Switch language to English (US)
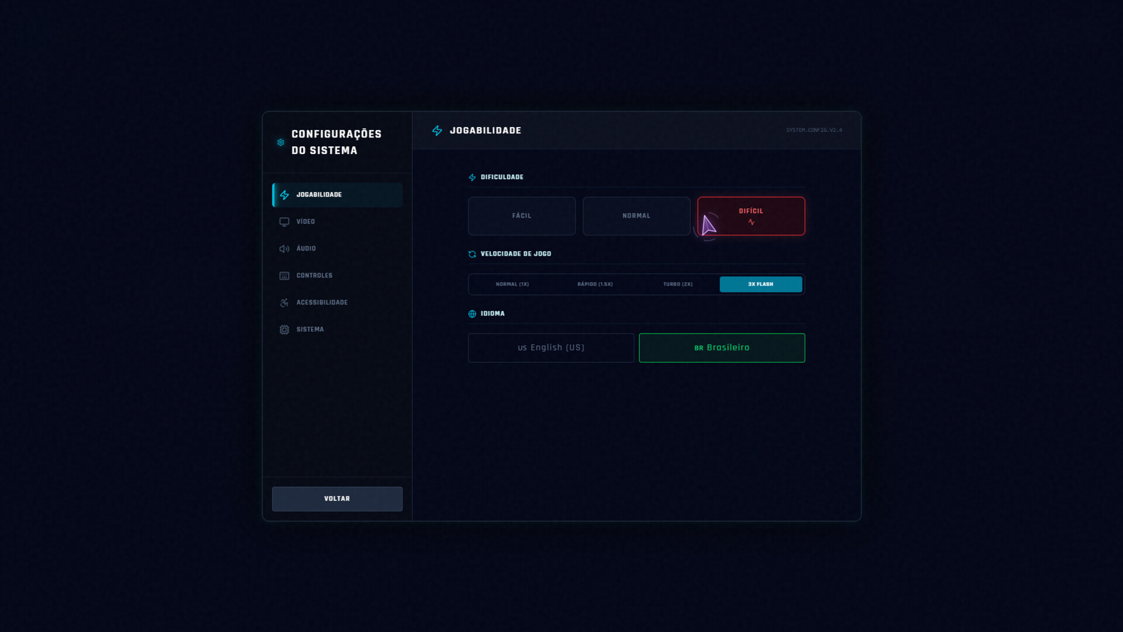 (550, 348)
